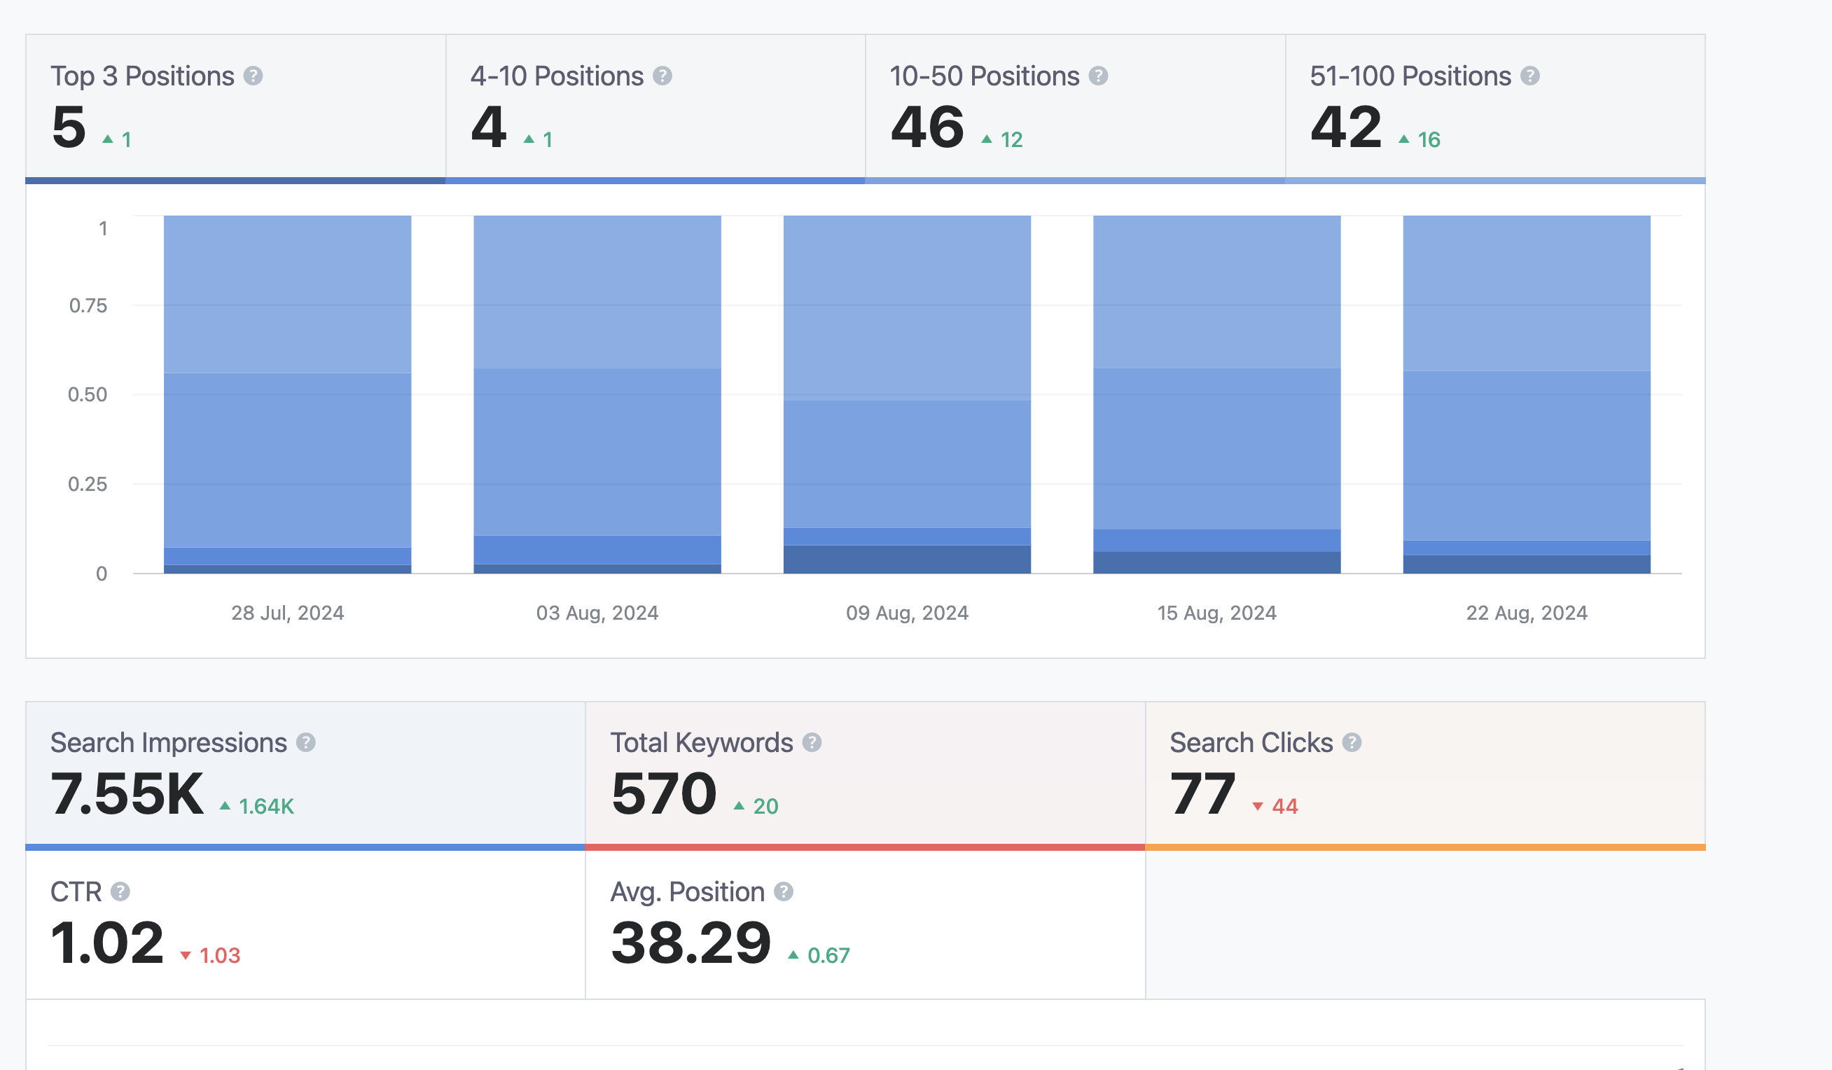Select the 10-50 Positions card
The image size is (1832, 1070).
tap(1075, 109)
